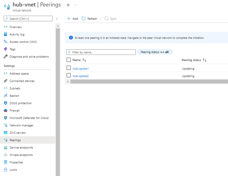Check the hub-spoke2 row checkbox
Image resolution: width=228 pixels, height=176 pixels.
coord(69,76)
